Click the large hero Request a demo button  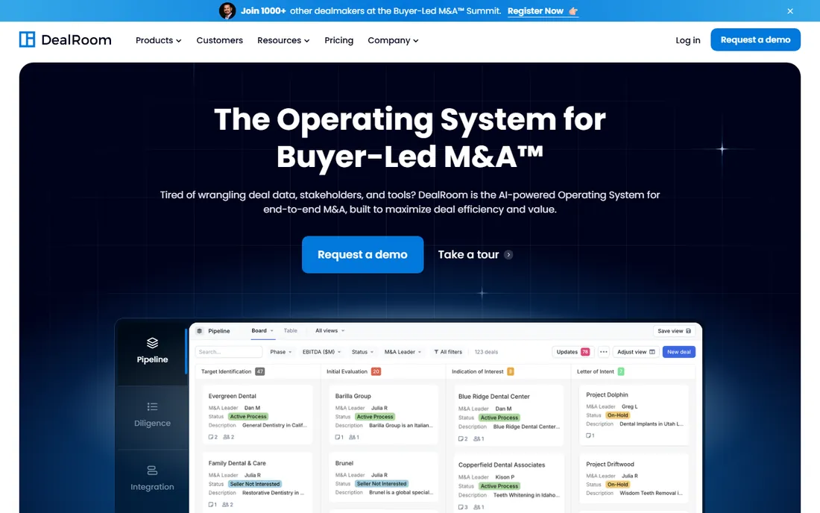click(x=362, y=255)
